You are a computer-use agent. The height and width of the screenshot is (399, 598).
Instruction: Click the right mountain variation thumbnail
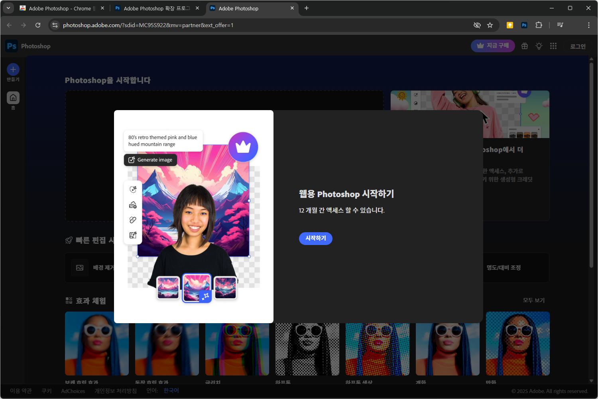click(x=225, y=288)
